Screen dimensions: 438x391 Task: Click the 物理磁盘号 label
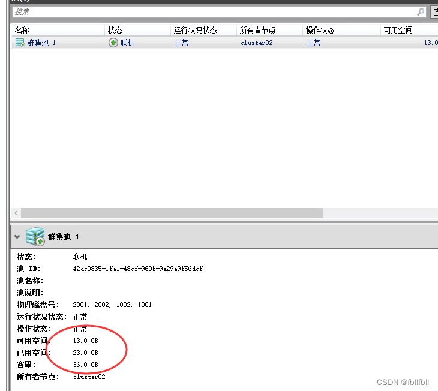tap(37, 305)
